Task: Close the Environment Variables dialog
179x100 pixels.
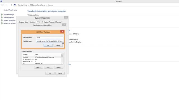Action: point(64,25)
